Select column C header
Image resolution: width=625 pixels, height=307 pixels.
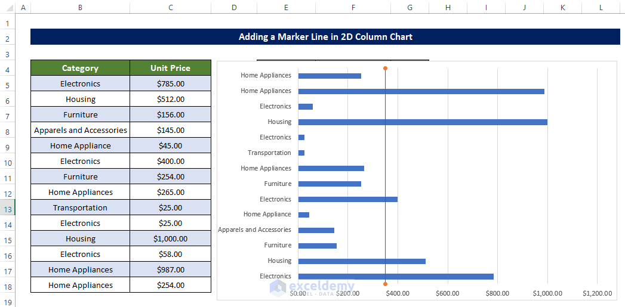point(171,7)
